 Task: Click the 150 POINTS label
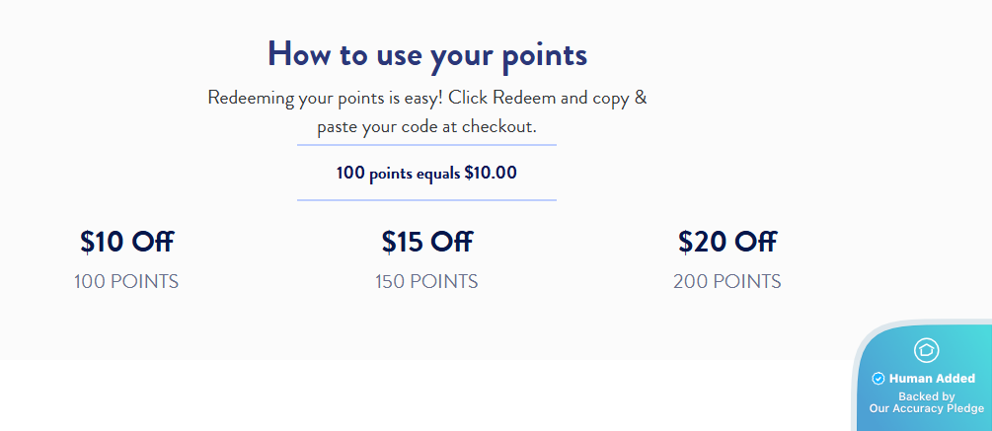pos(426,282)
